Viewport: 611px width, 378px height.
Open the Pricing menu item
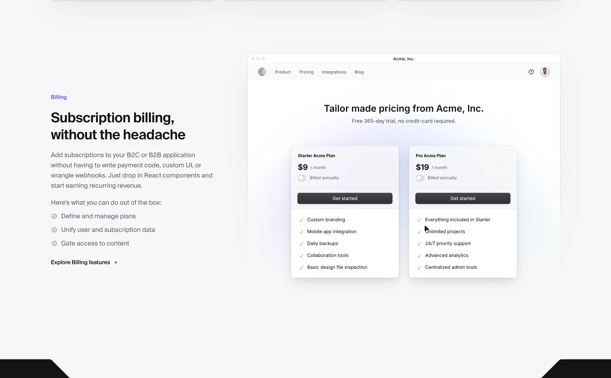[x=306, y=72]
